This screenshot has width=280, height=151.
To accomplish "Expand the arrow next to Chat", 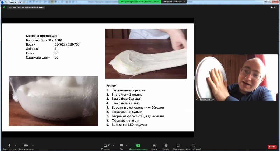I will pyautogui.click(x=126, y=145).
